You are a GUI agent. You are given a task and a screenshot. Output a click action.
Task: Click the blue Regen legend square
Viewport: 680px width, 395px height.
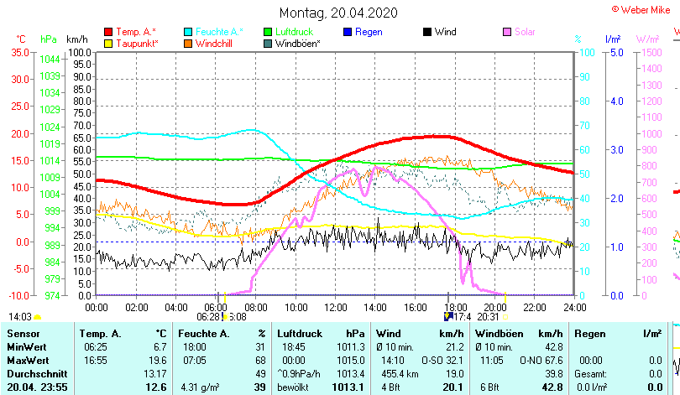(348, 32)
